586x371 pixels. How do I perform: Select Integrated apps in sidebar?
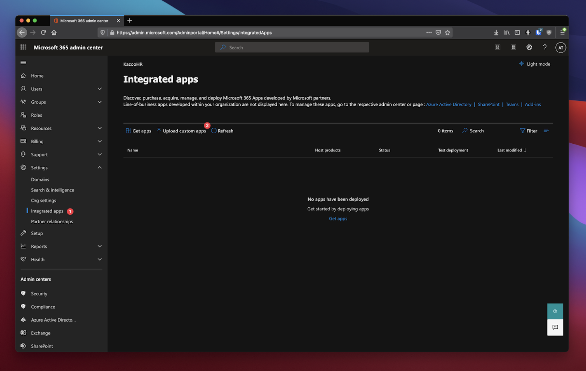point(47,211)
